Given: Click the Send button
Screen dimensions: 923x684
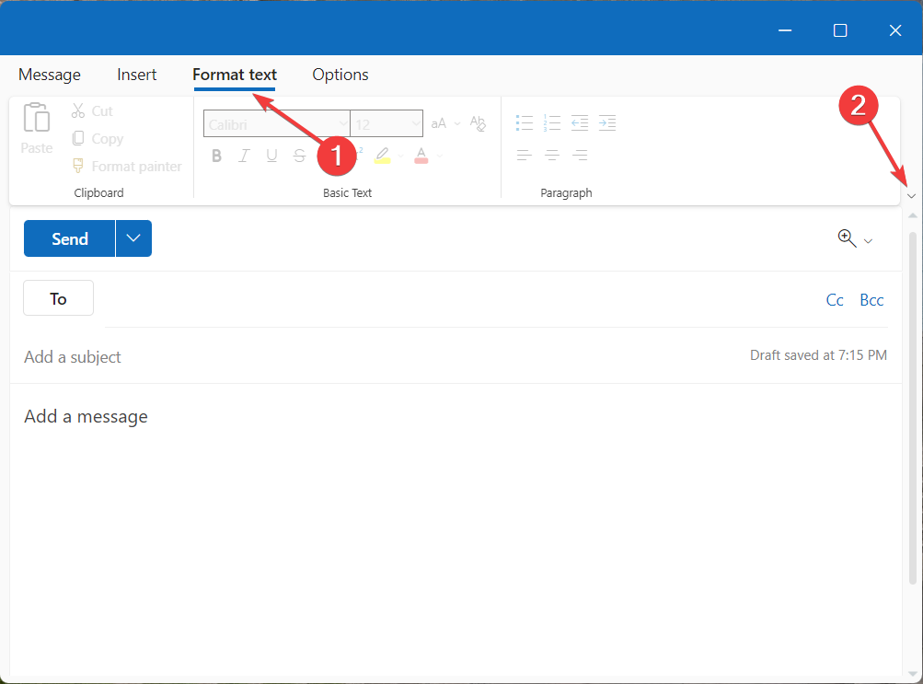Looking at the screenshot, I should click(68, 238).
